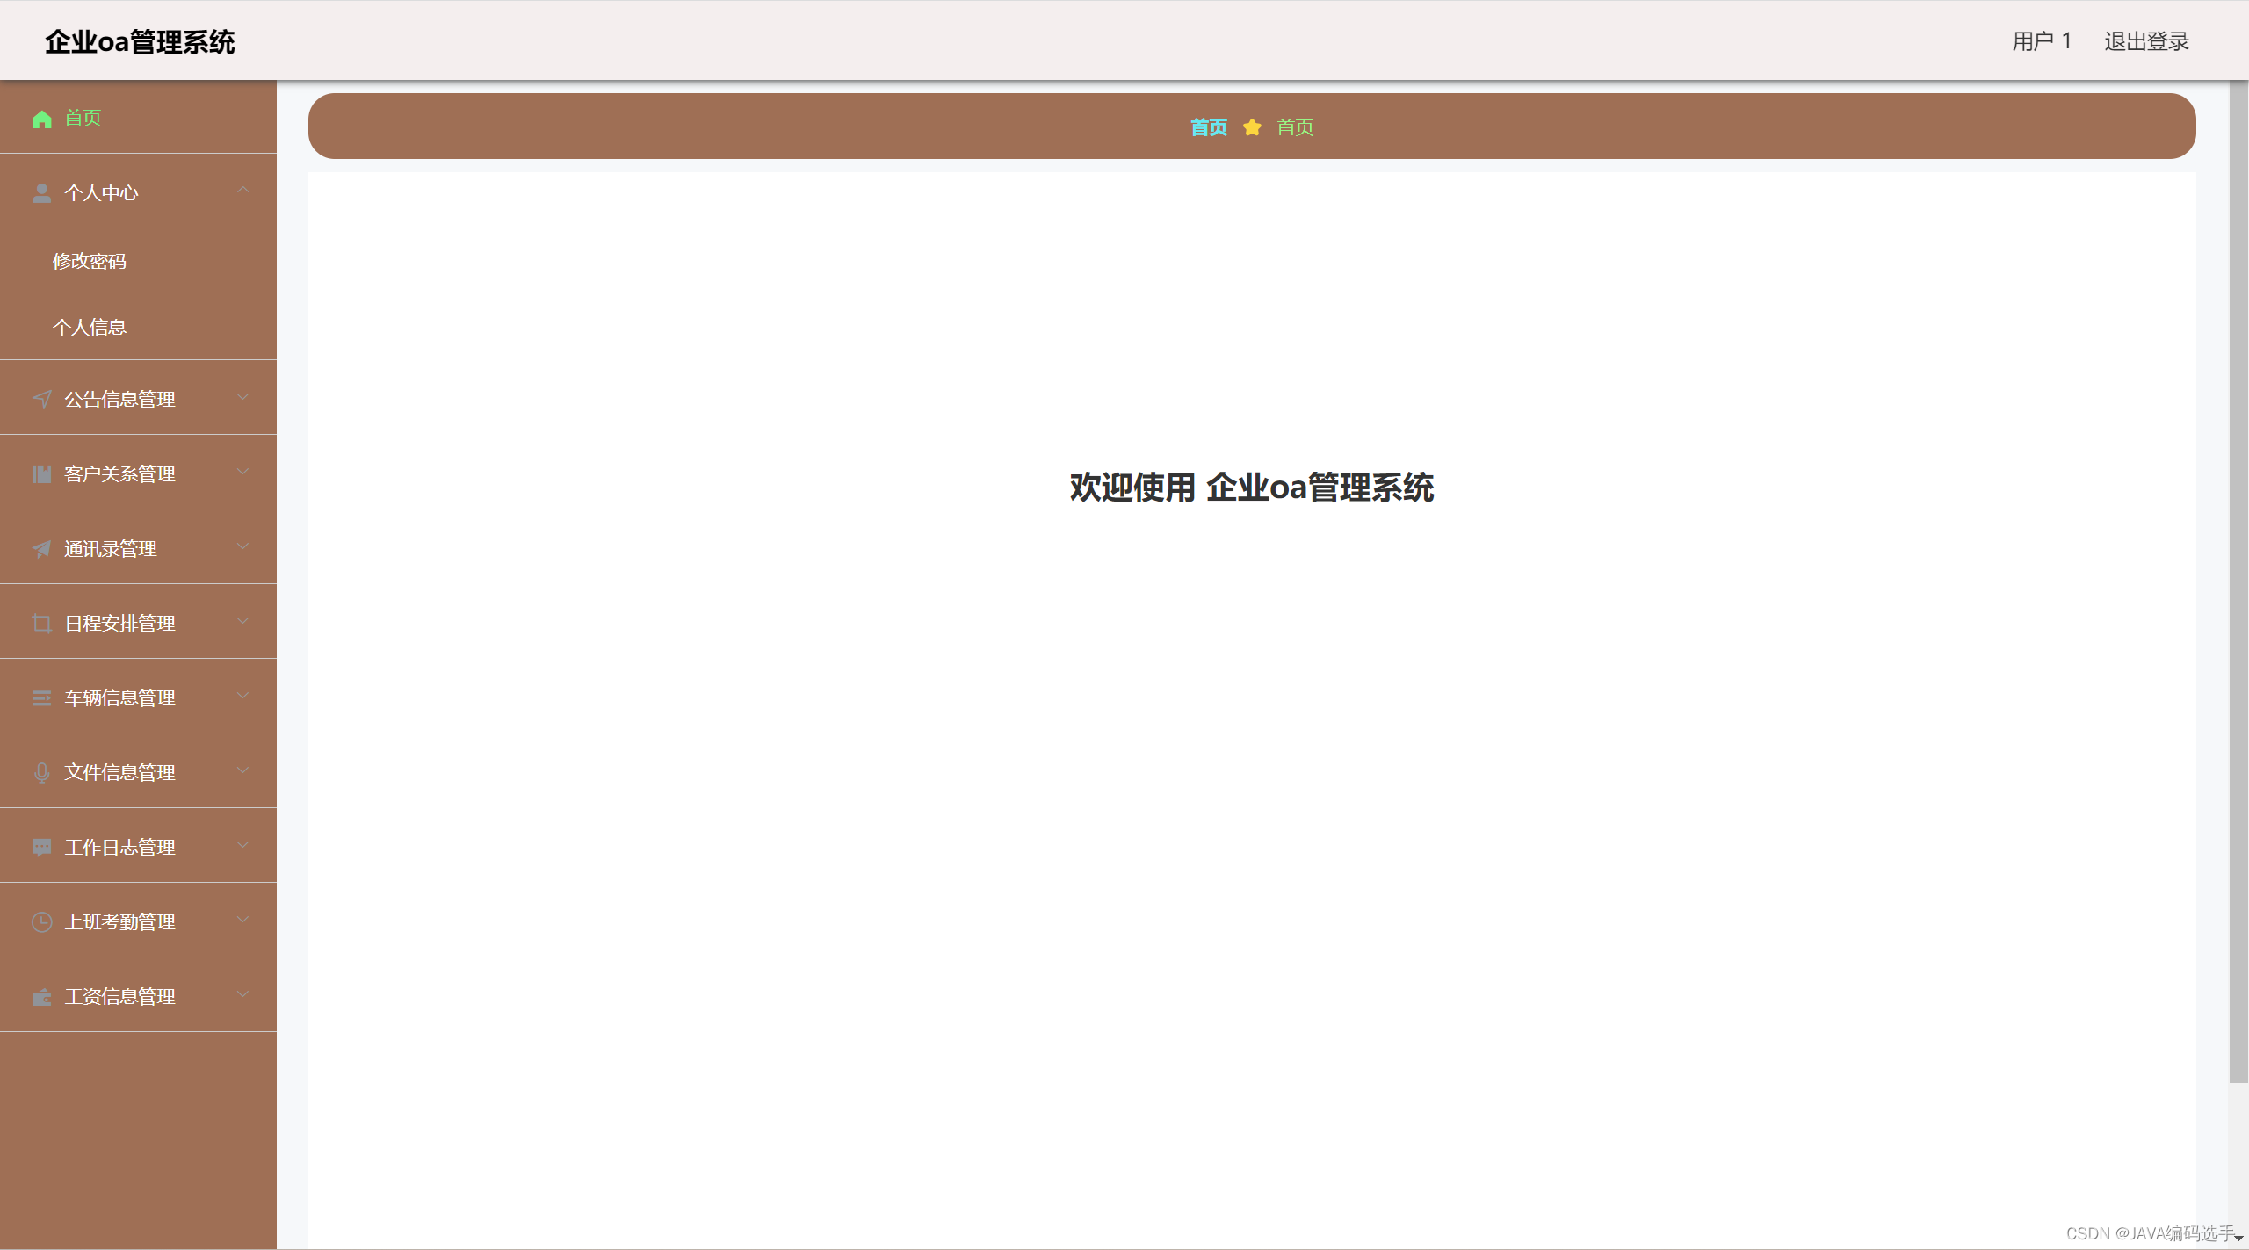Open the 修改密码 submenu item
The width and height of the screenshot is (2249, 1250).
[x=90, y=262]
